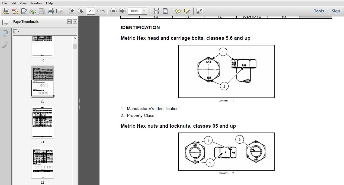Open the thumbnails options menu
Image resolution: width=344 pixels, height=185 pixels.
point(16,31)
